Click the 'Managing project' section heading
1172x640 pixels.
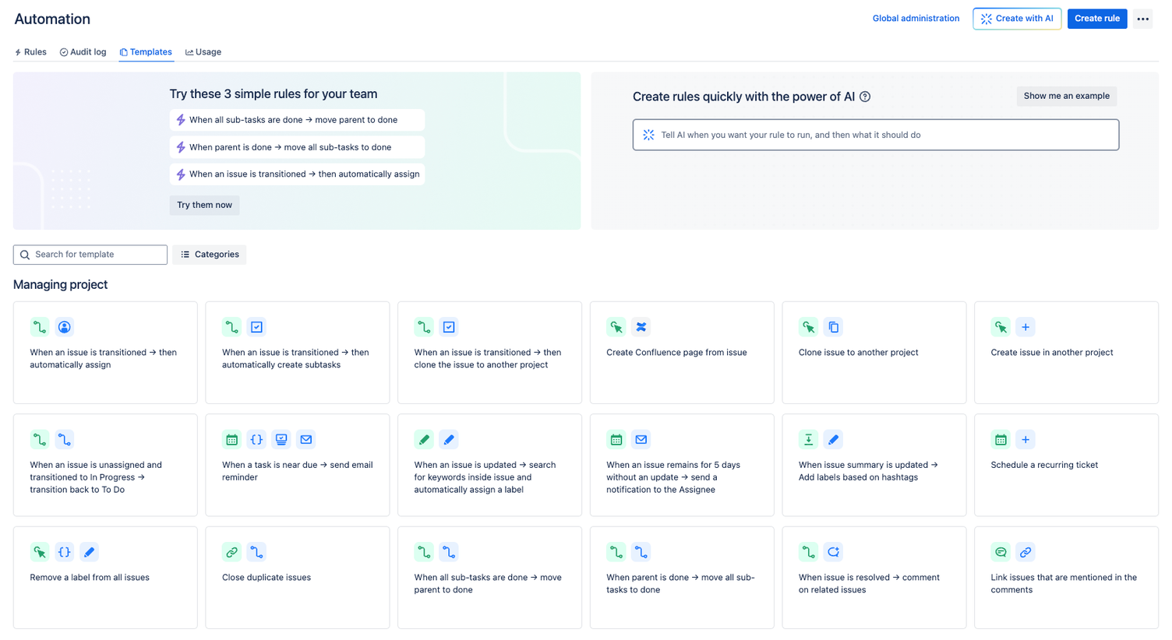tap(61, 285)
